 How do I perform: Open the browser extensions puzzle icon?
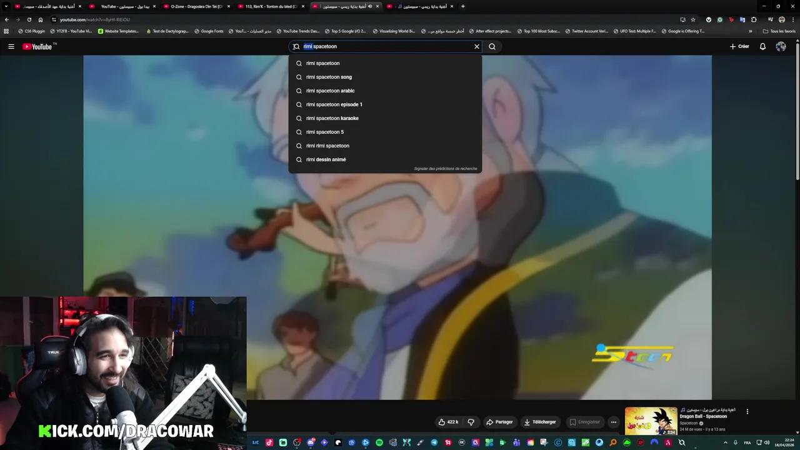click(x=754, y=19)
